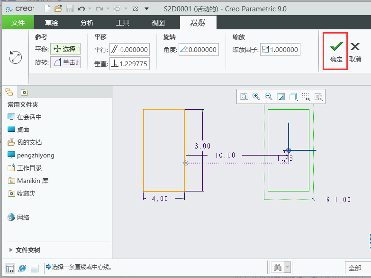Screen dimensions: 371x278
Task: Click the 8.00 height dimension
Action: point(202,146)
